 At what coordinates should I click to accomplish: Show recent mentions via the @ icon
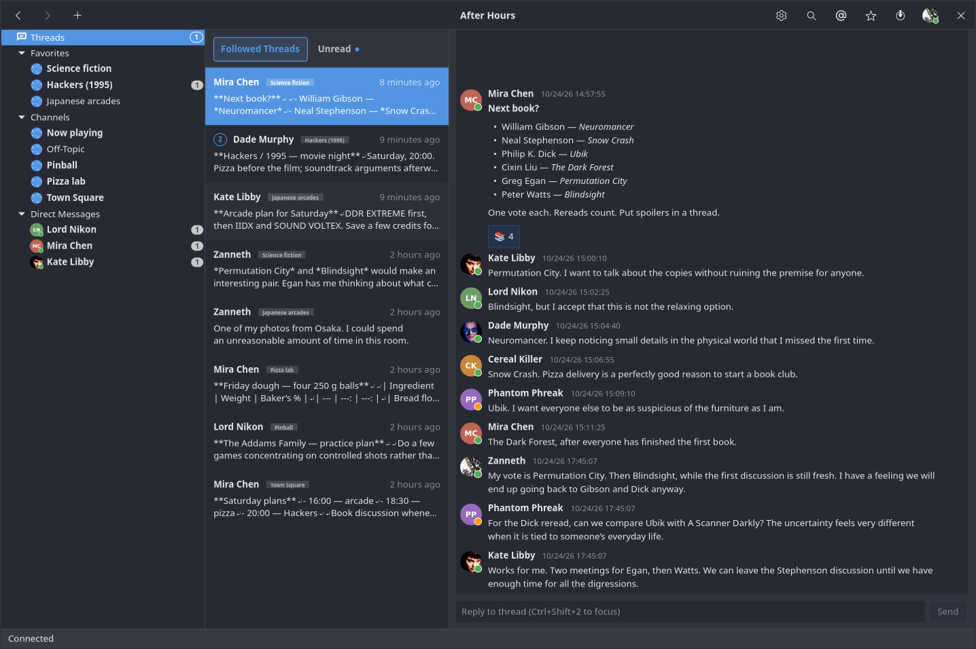841,16
